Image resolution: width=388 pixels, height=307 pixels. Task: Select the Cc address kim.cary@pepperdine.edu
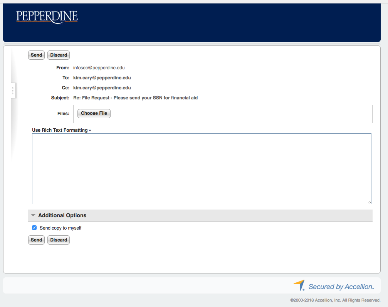(102, 88)
